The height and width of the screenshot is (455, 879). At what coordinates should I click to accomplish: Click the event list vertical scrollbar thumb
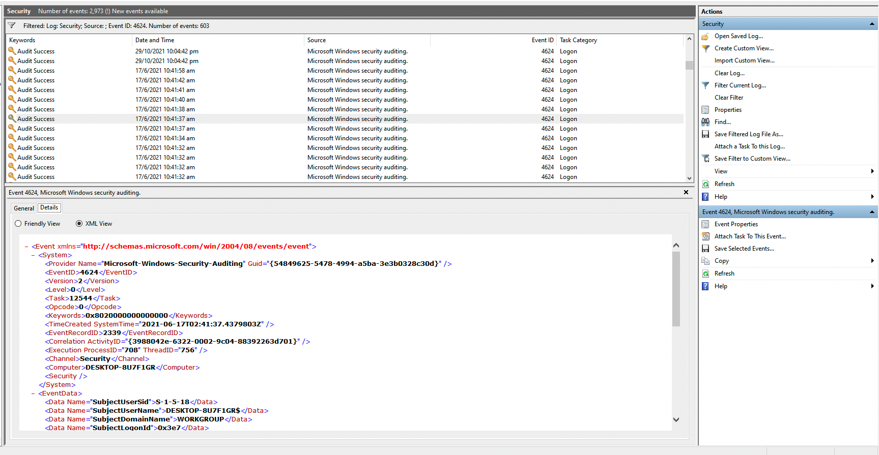689,65
